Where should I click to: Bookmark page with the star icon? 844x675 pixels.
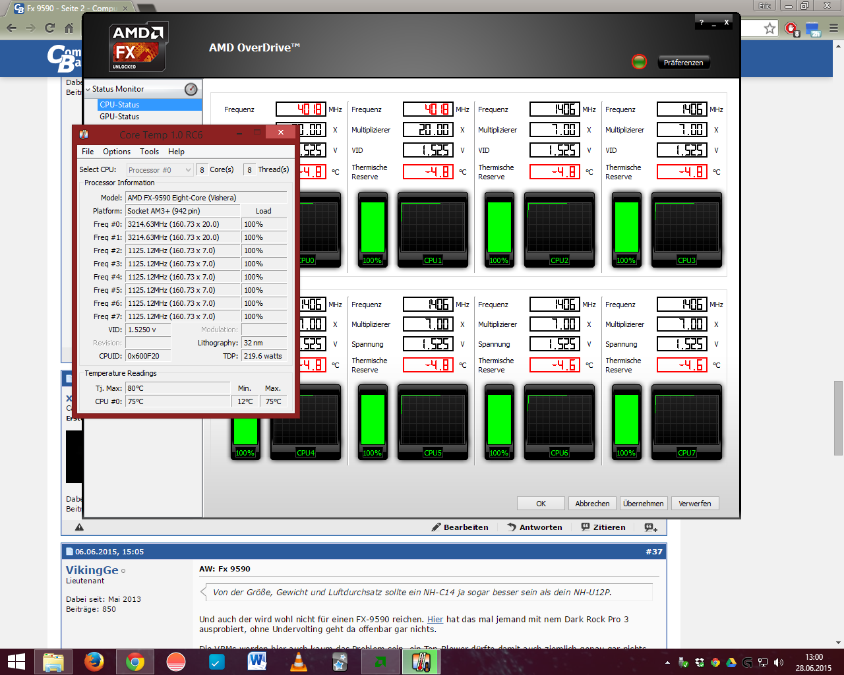pos(769,28)
